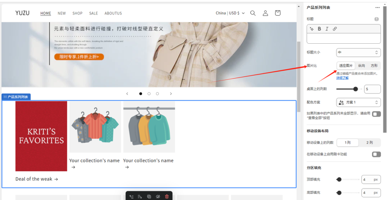Click the 产品系列列表 section label tag
The height and width of the screenshot is (200, 387).
point(16,97)
